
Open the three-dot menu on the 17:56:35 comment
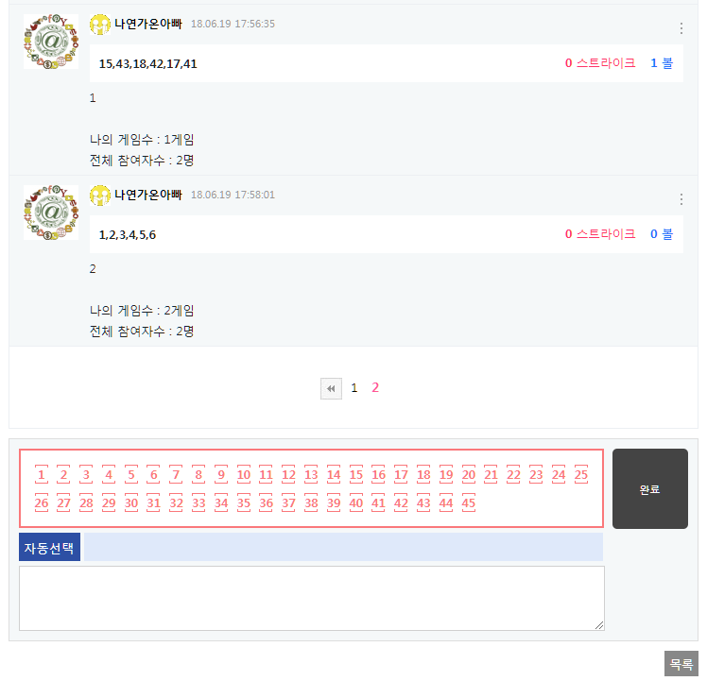(681, 28)
